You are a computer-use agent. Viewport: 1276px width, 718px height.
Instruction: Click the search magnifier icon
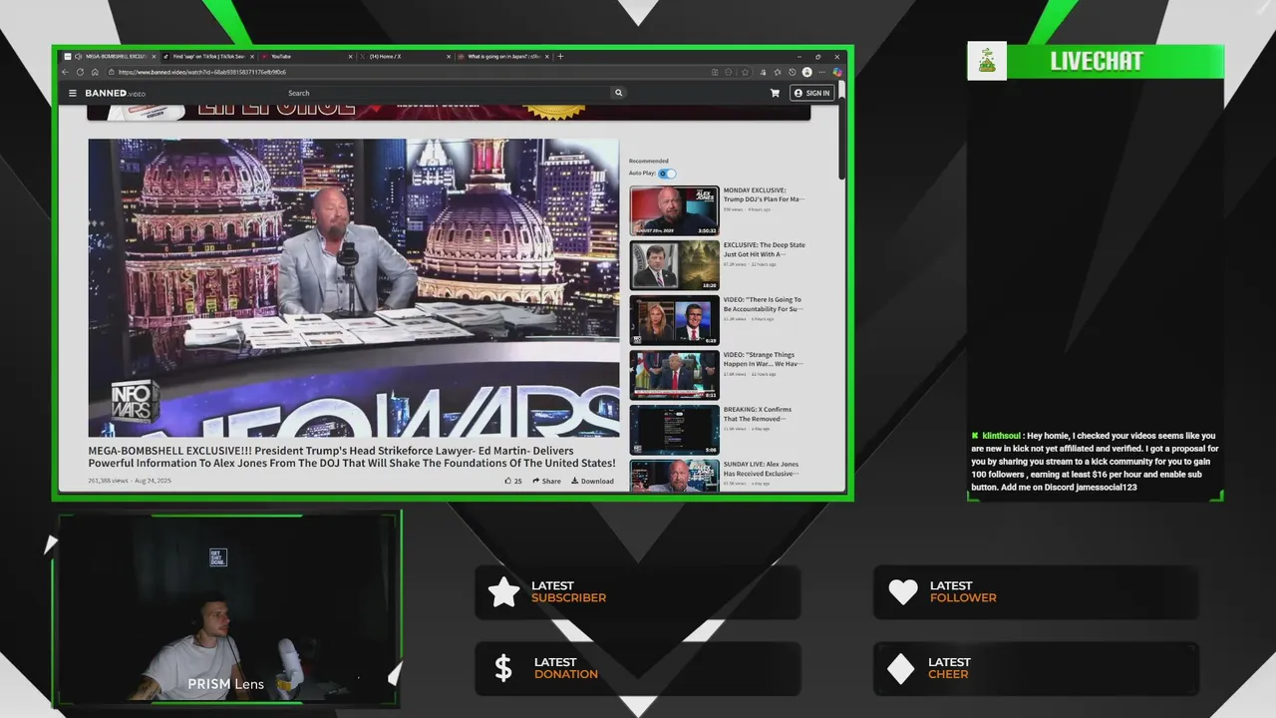[x=618, y=93]
